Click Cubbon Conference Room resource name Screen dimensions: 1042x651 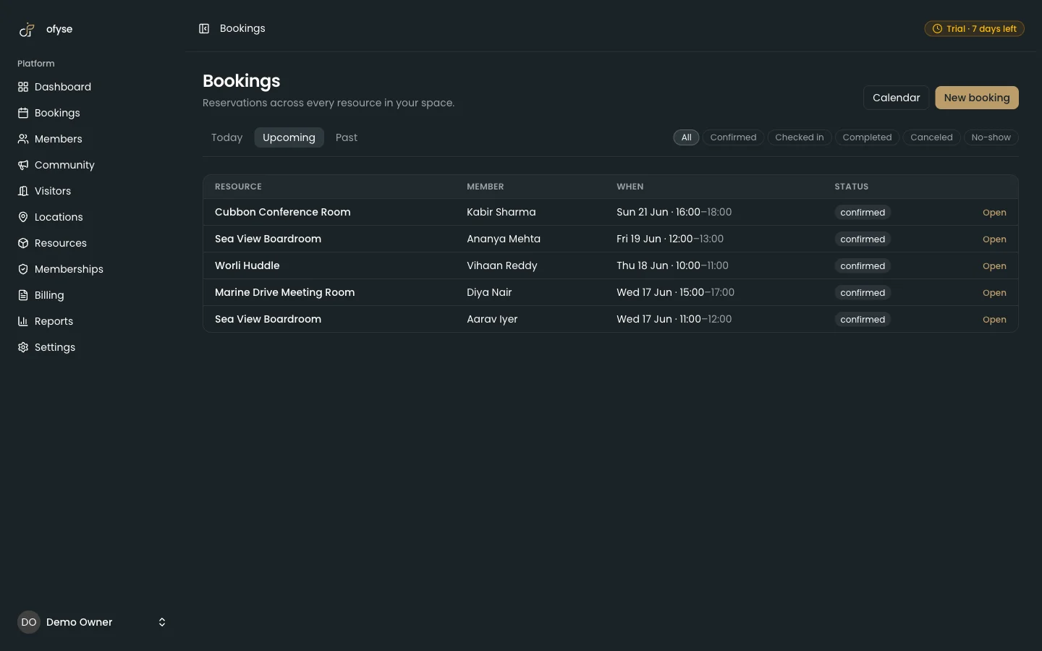282,212
